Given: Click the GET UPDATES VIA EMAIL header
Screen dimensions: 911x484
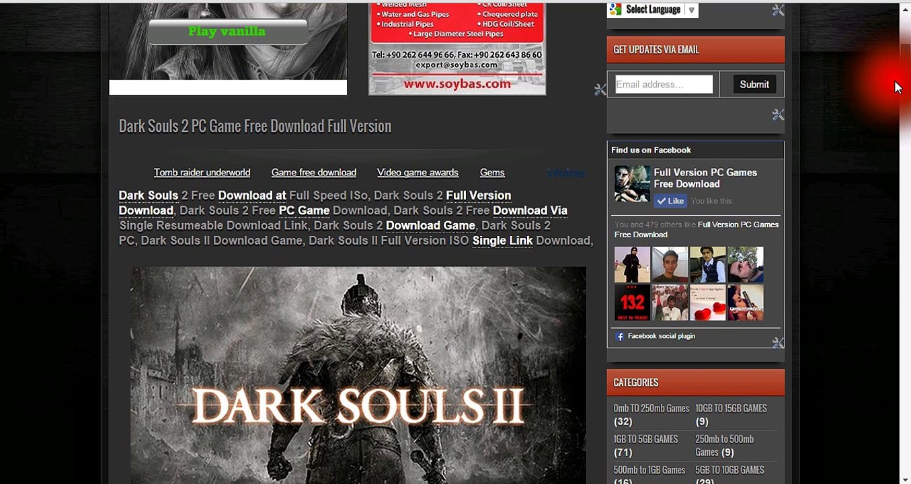Looking at the screenshot, I should click(695, 50).
